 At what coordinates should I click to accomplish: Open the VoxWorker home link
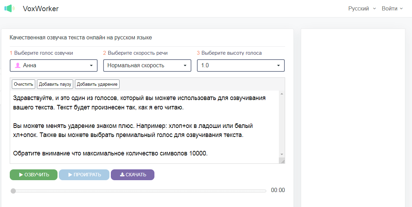click(x=41, y=9)
